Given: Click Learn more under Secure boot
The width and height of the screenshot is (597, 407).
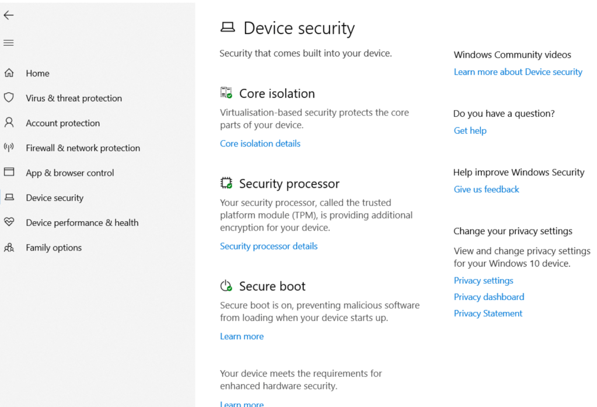Looking at the screenshot, I should coord(242,336).
